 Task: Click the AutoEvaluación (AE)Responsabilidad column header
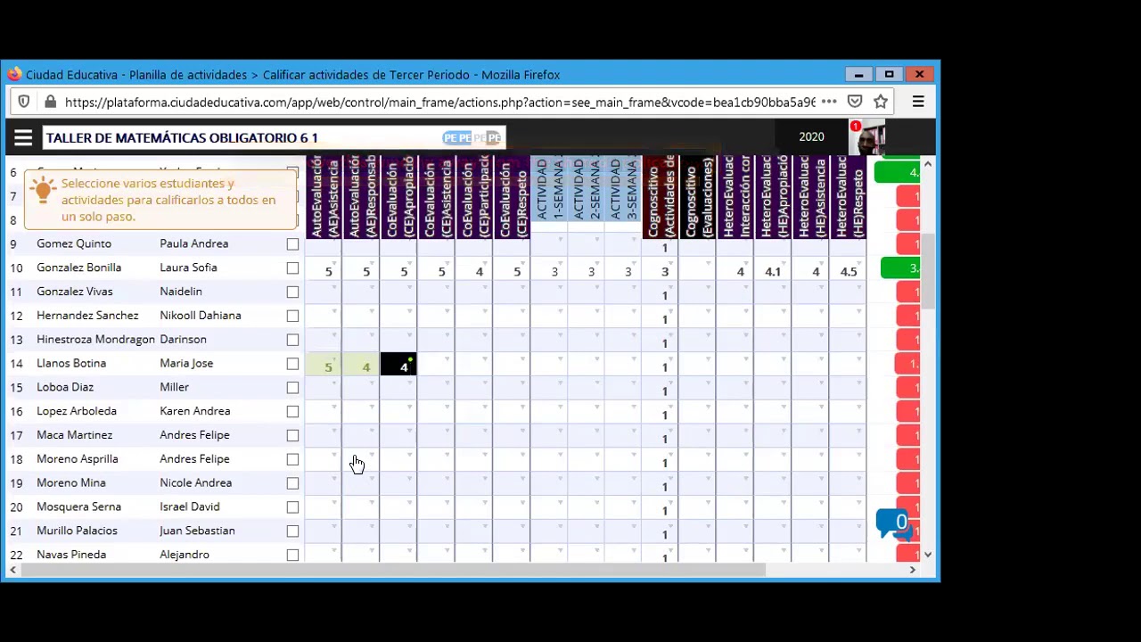(361, 197)
